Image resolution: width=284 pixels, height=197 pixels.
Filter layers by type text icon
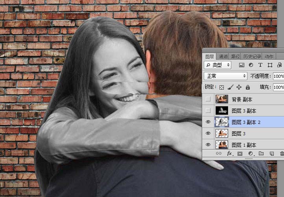pyautogui.click(x=260, y=65)
